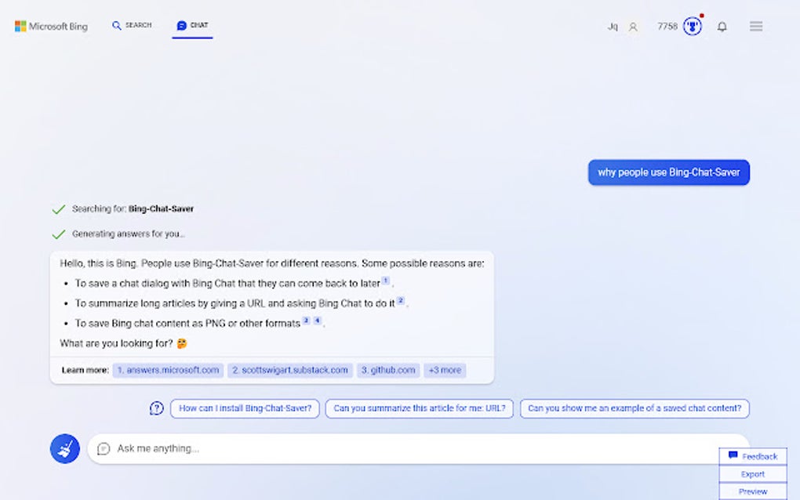The width and height of the screenshot is (800, 500).
Task: Start a new topic with the broom icon
Action: pyautogui.click(x=64, y=449)
